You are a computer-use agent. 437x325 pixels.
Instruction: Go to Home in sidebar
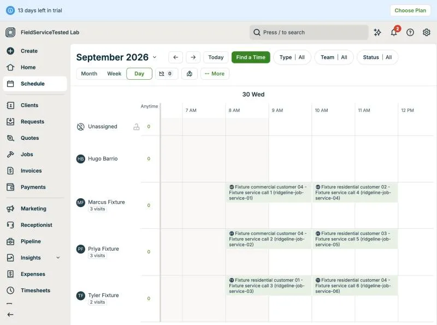pyautogui.click(x=35, y=67)
